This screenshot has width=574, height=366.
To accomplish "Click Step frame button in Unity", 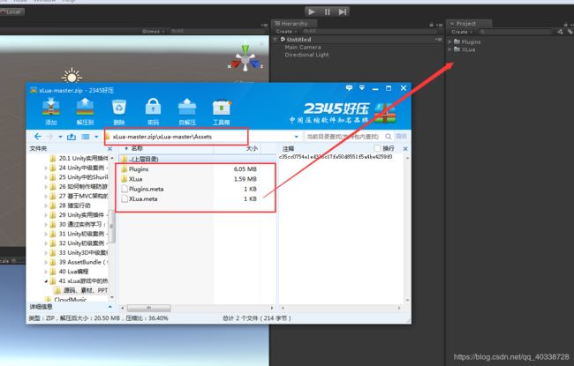I will pyautogui.click(x=343, y=11).
